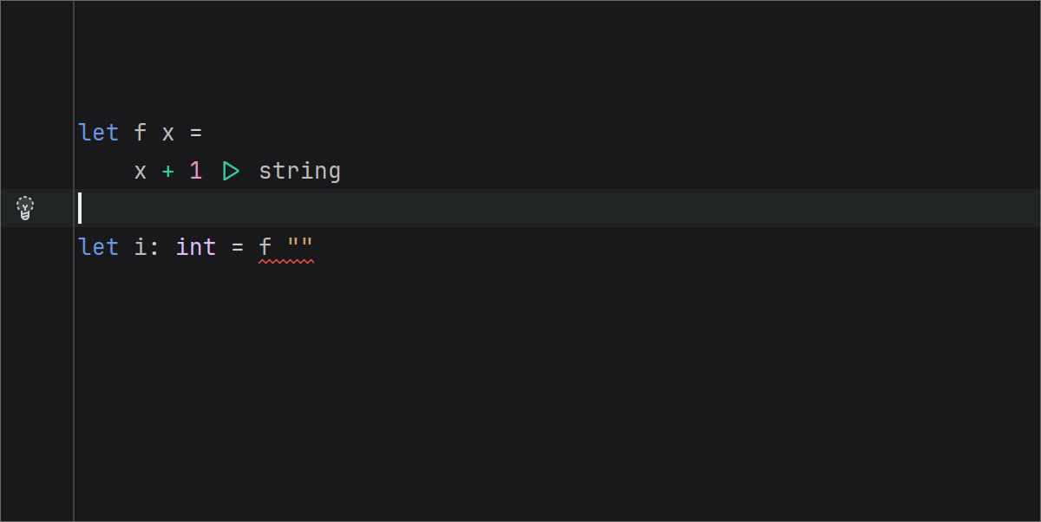The image size is (1041, 522).
Task: Click the gutter beside the 'let f x' line
Action: tap(36, 133)
